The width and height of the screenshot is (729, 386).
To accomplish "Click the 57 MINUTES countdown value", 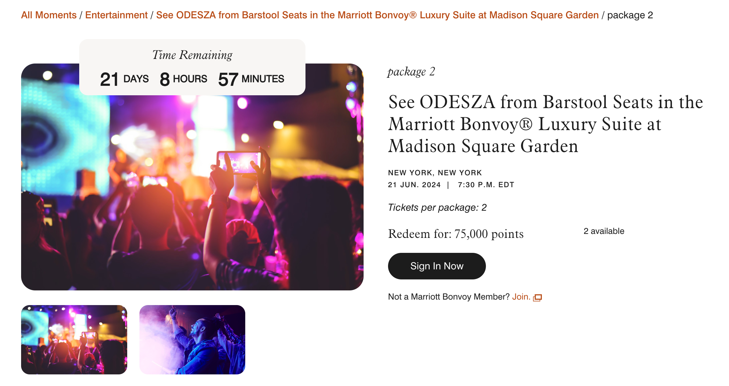I will (x=251, y=79).
